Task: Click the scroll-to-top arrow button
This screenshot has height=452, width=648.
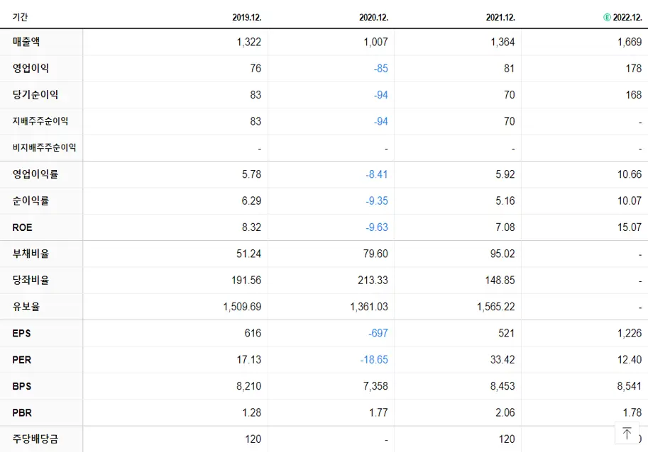Action: [627, 433]
